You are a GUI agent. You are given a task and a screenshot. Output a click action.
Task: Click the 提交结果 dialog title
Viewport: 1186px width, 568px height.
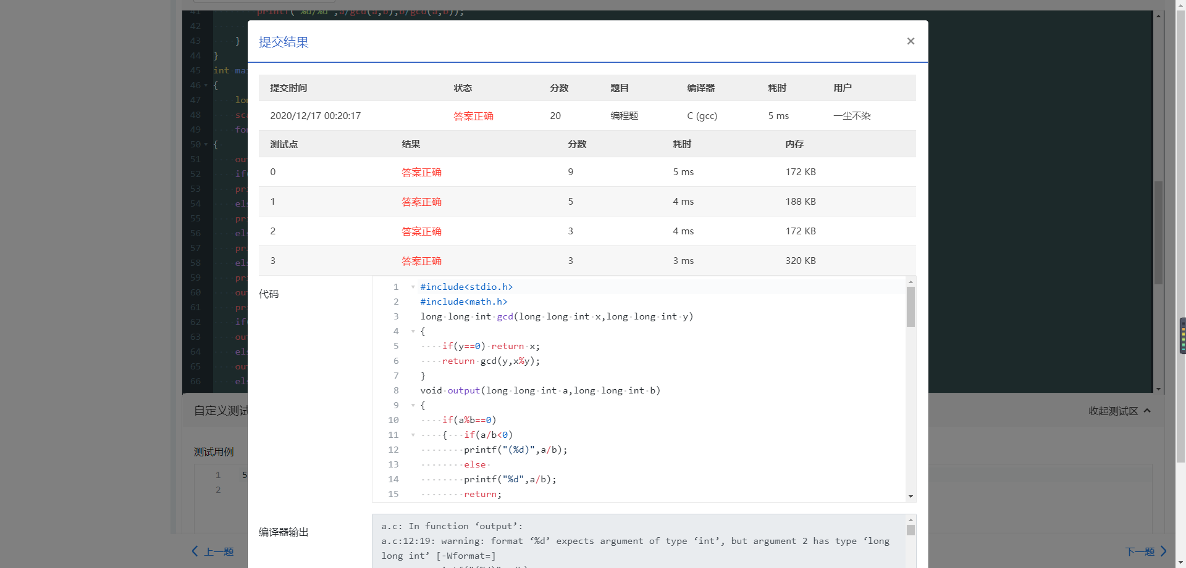point(284,42)
